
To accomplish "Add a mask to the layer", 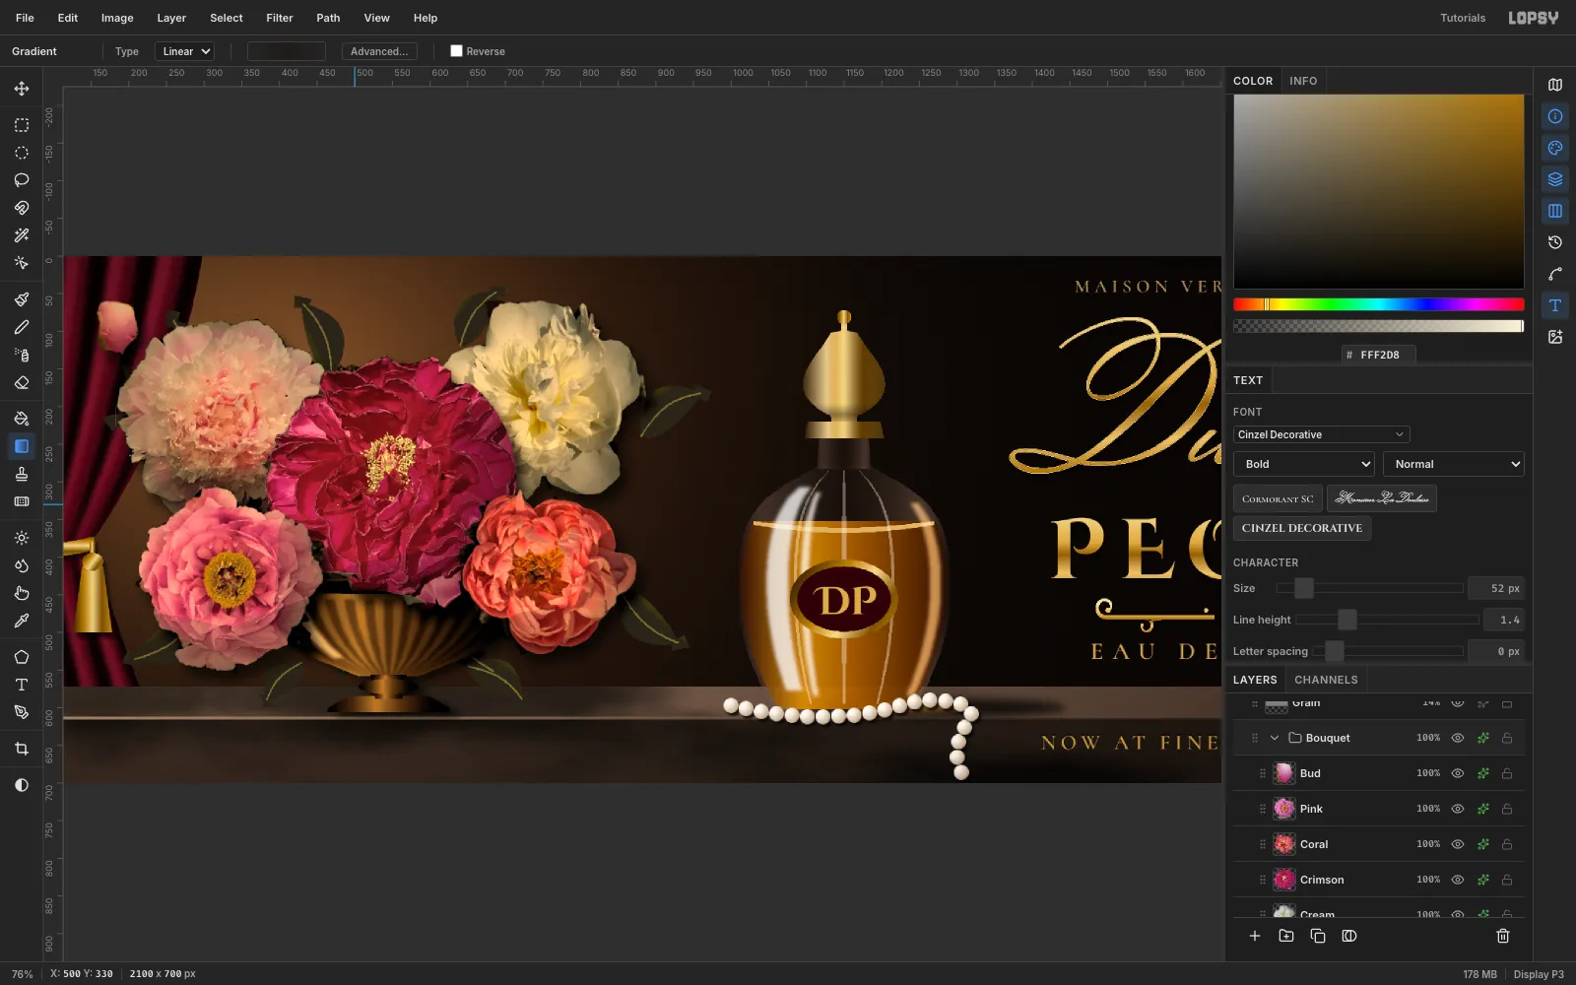I will 1349,936.
